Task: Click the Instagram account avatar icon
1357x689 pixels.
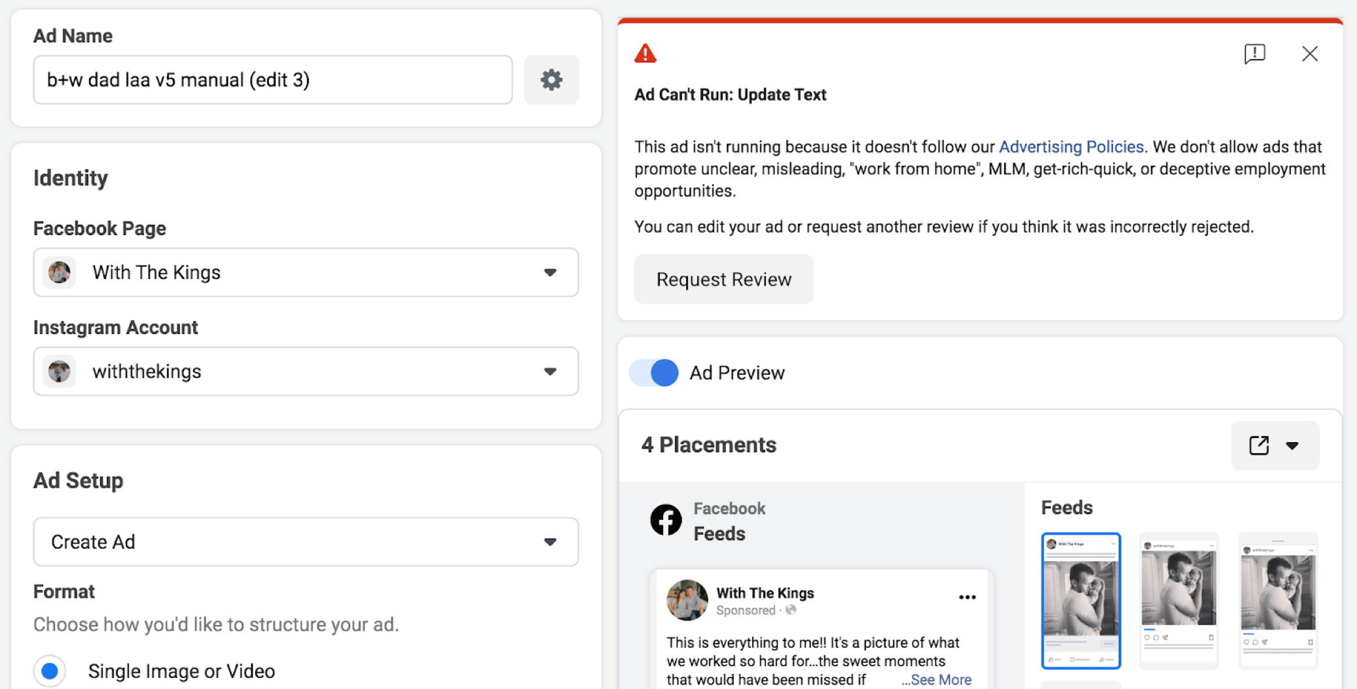Action: (60, 371)
